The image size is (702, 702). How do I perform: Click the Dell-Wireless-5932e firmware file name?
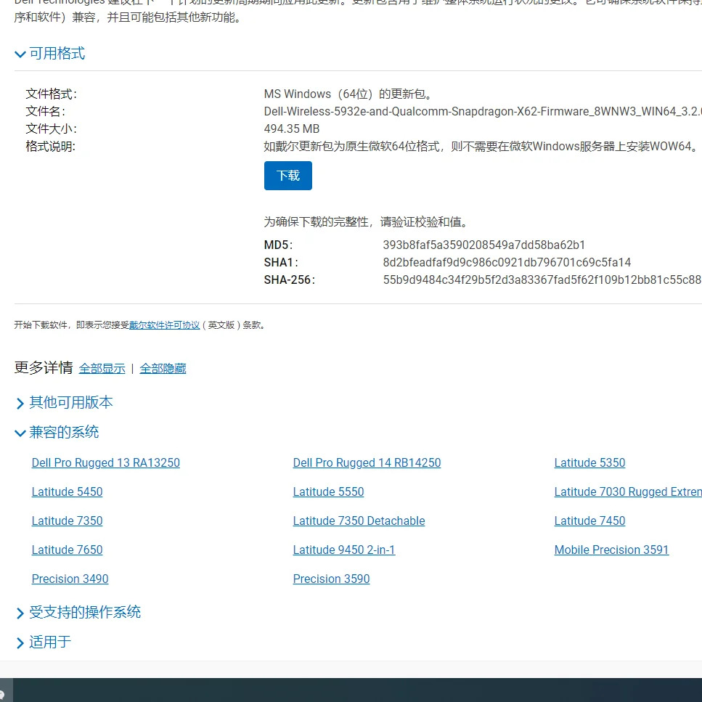point(483,112)
